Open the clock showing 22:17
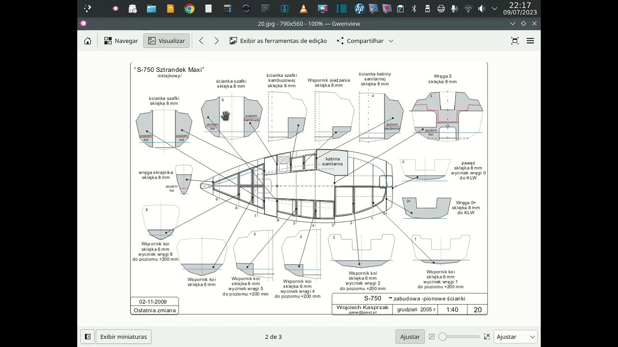618x347 pixels. (520, 8)
